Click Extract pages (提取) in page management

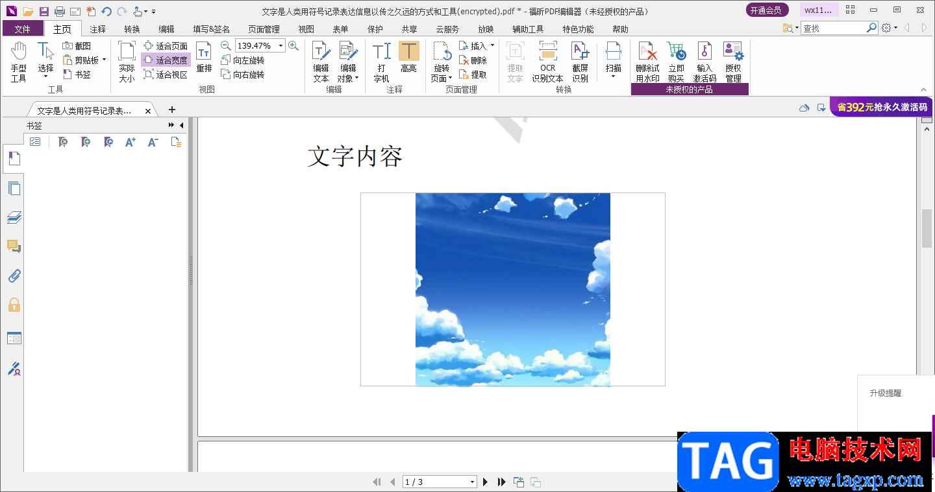tap(473, 75)
